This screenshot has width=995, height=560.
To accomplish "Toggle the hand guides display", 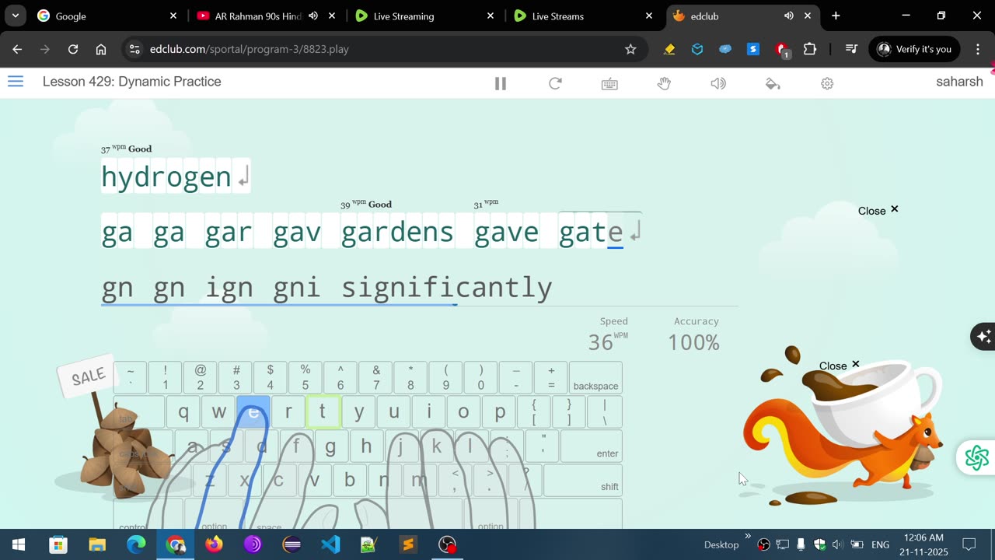I will coord(664,83).
